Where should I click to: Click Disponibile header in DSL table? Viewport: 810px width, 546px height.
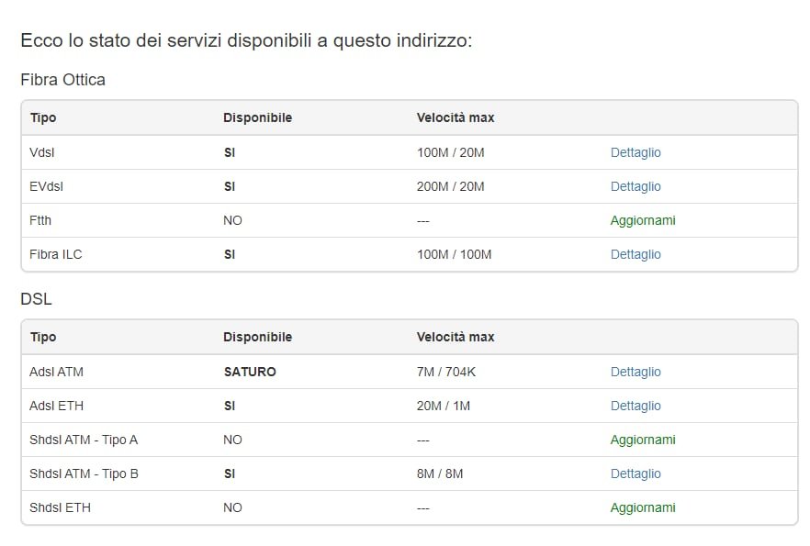[258, 337]
